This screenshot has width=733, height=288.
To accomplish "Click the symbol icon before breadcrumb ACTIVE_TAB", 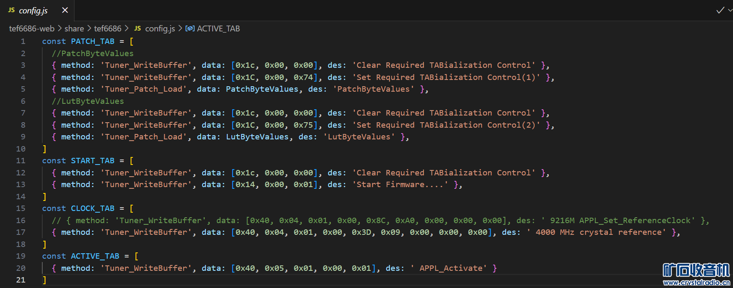I will (x=190, y=28).
